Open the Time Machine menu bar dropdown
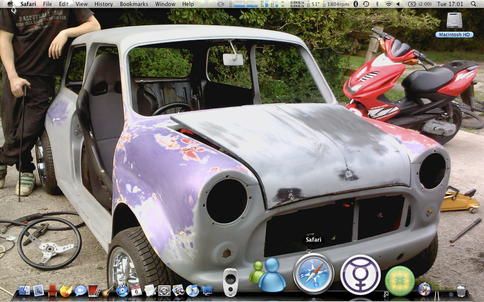This screenshot has width=484, height=302. (366, 4)
